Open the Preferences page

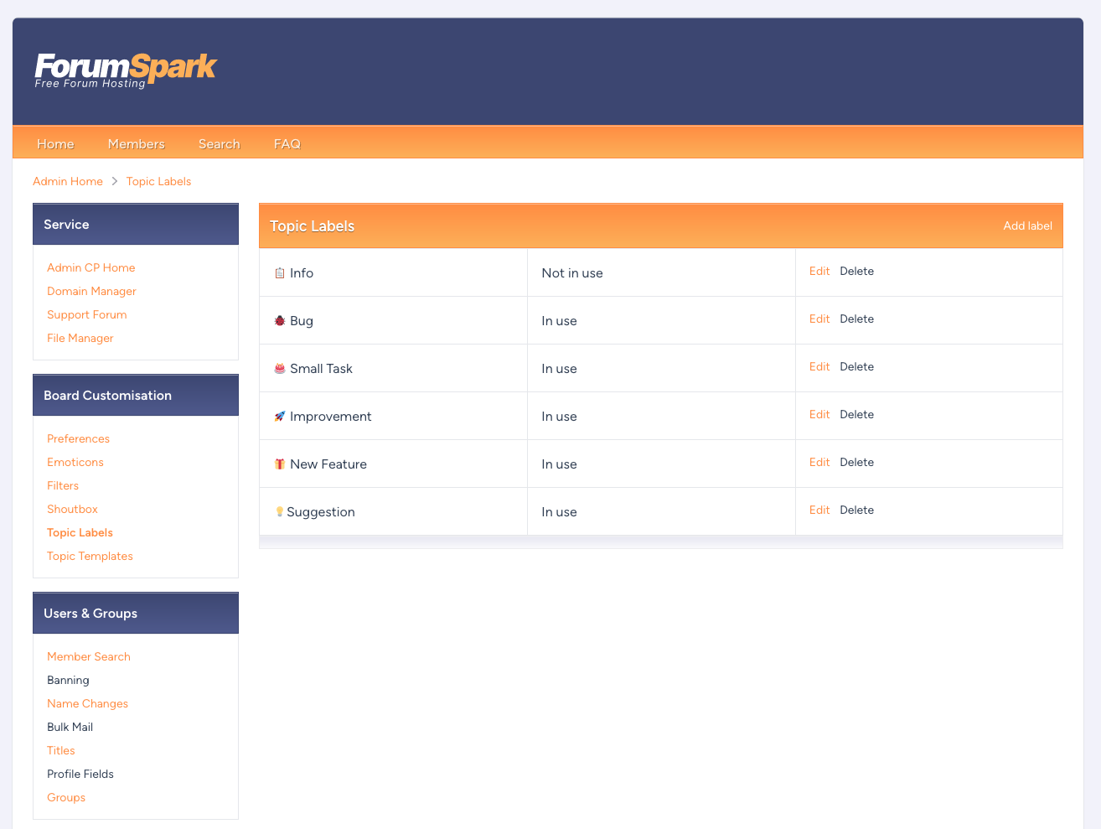[x=78, y=438]
